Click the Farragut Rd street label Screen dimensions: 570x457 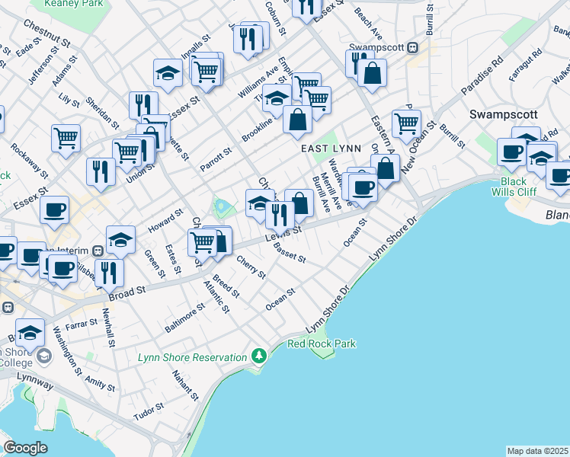click(525, 65)
